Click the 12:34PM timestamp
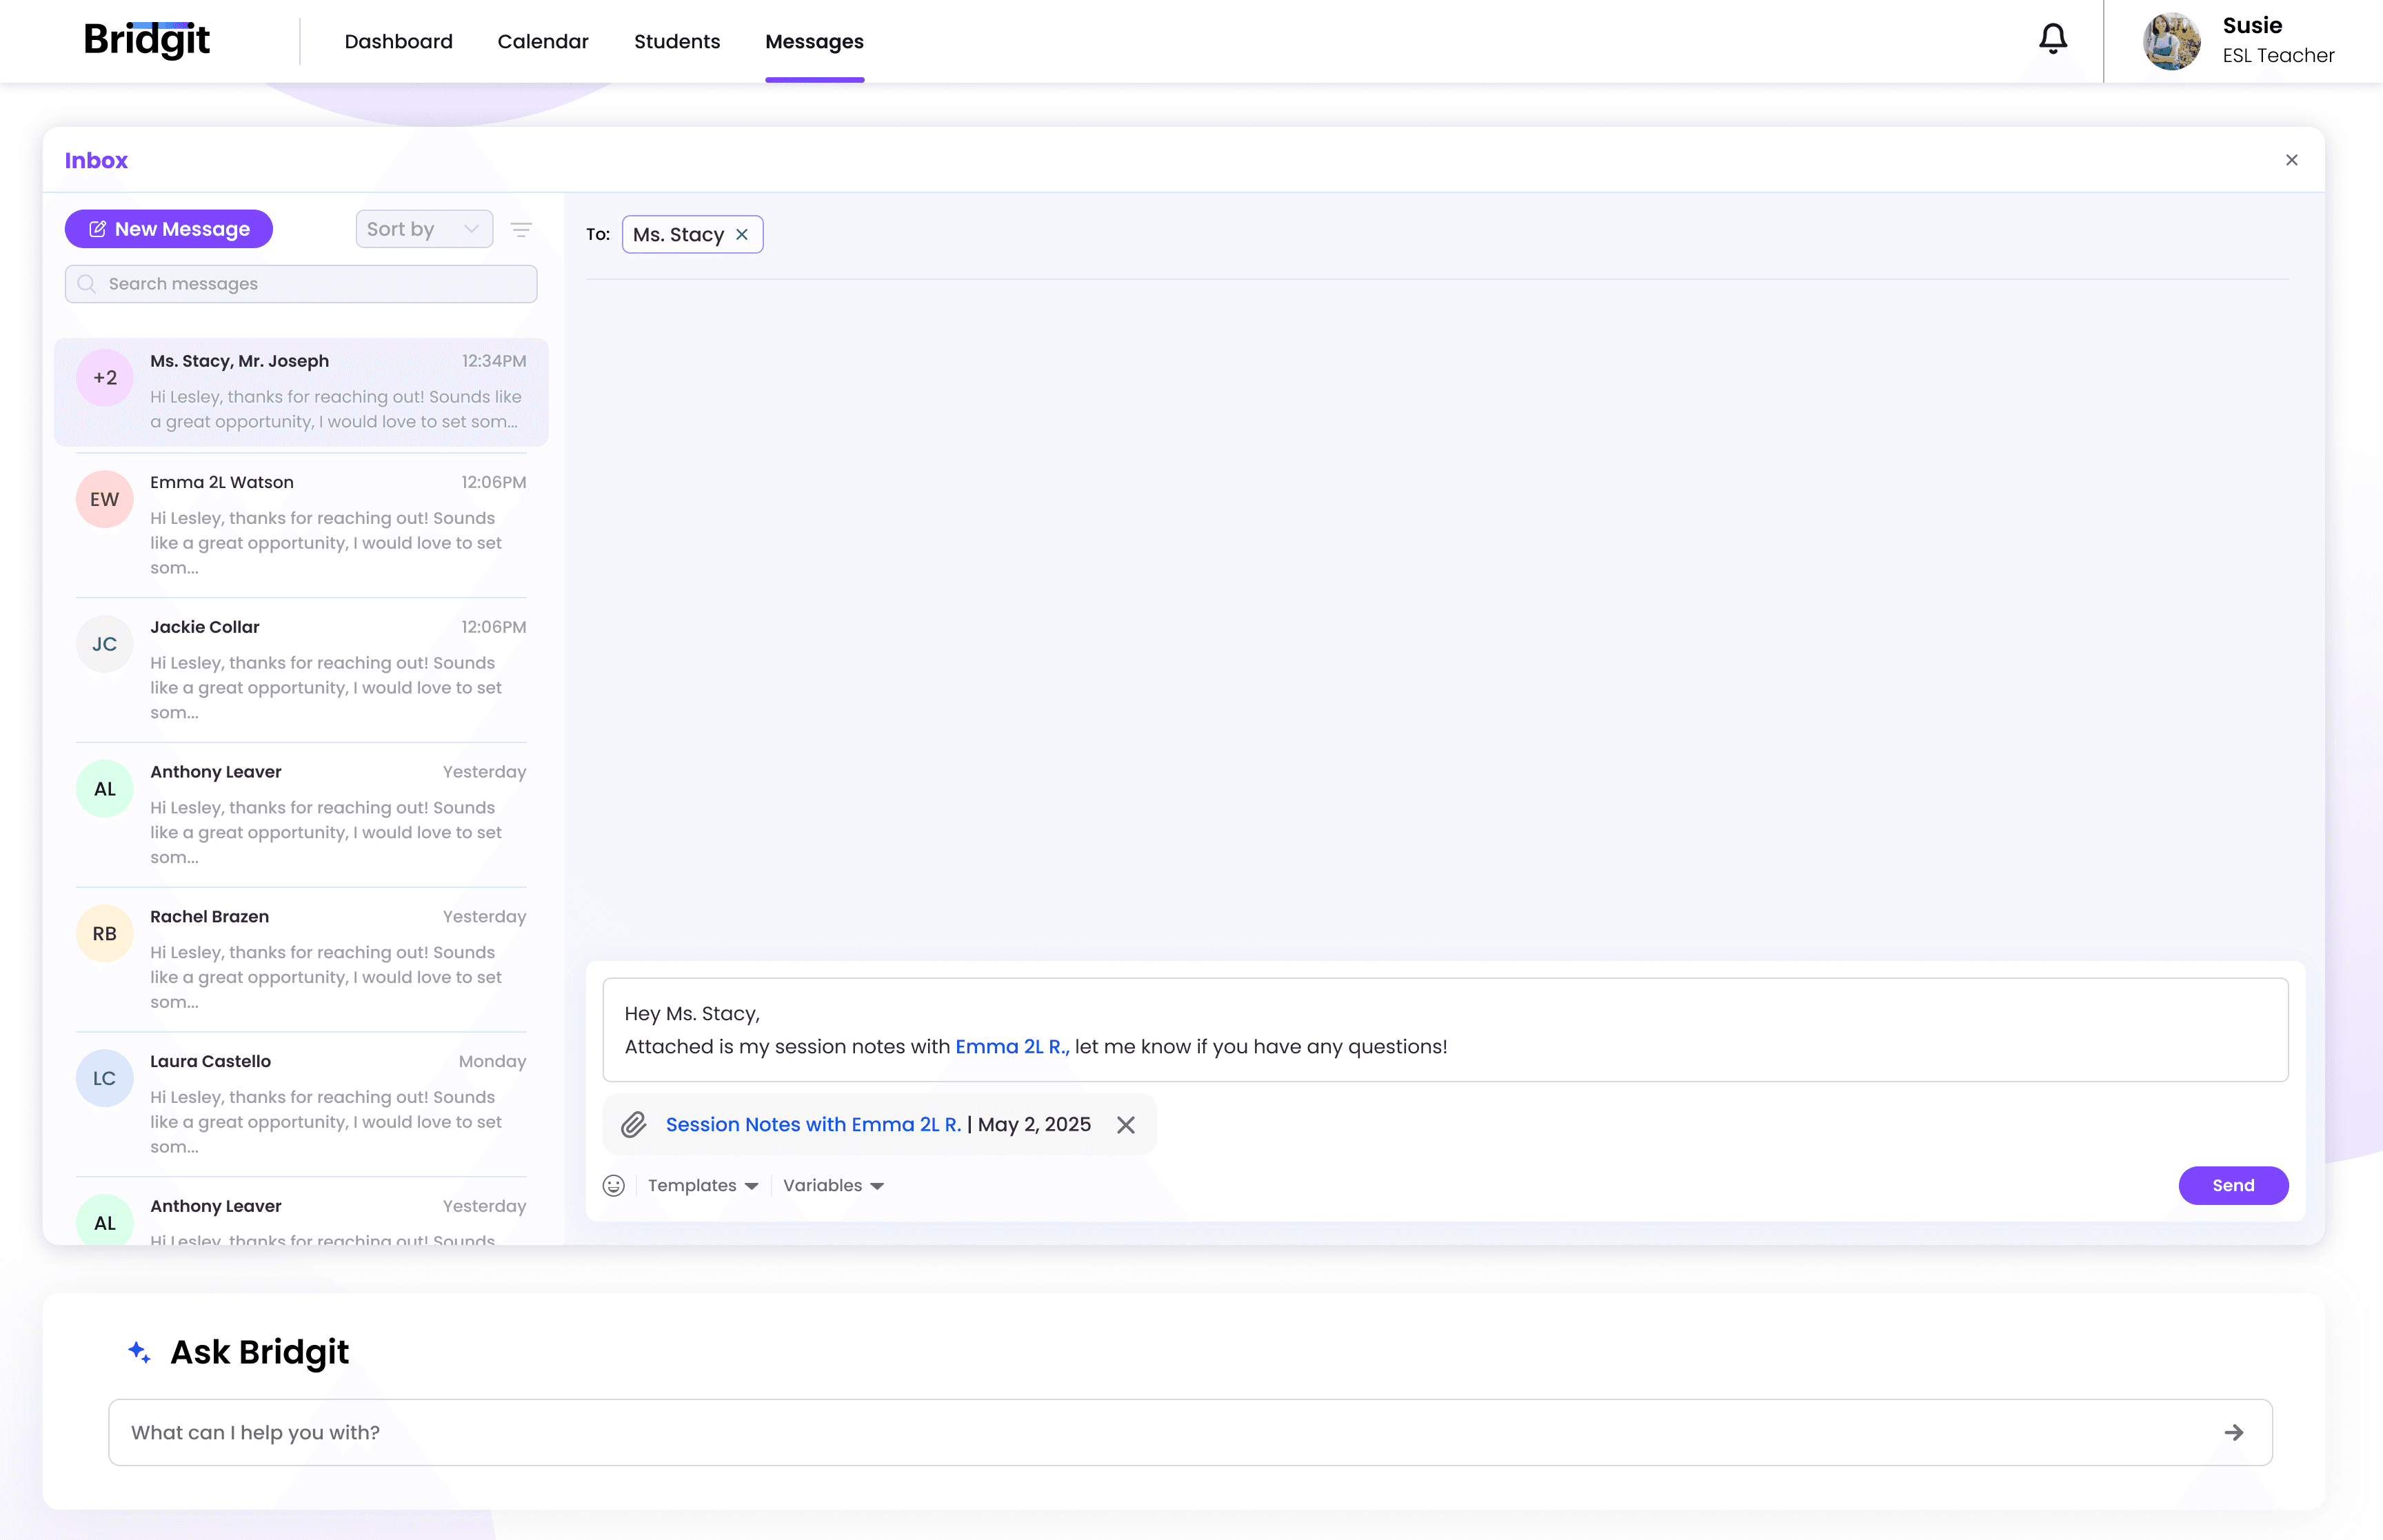The width and height of the screenshot is (2383, 1540). [x=493, y=361]
